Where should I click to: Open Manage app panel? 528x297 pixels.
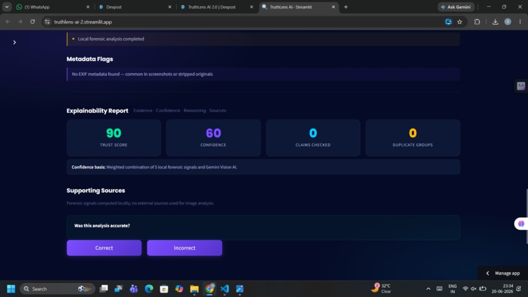(x=503, y=273)
